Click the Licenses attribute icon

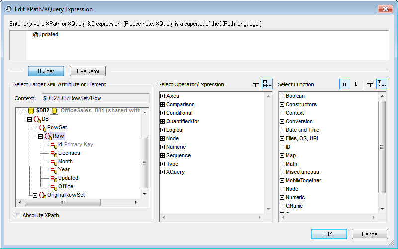(x=53, y=153)
